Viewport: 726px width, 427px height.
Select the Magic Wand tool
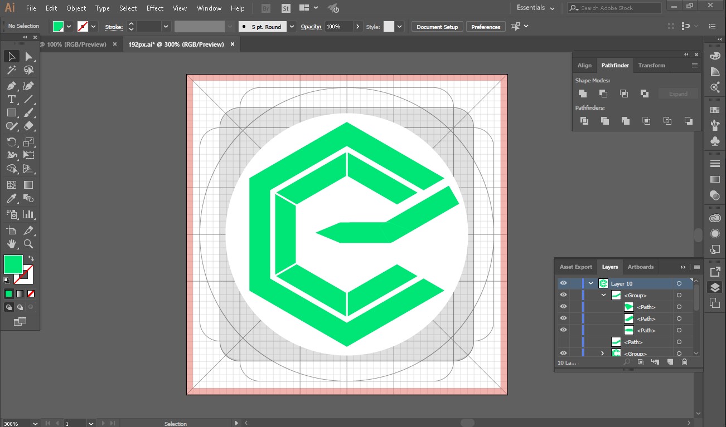pos(11,71)
